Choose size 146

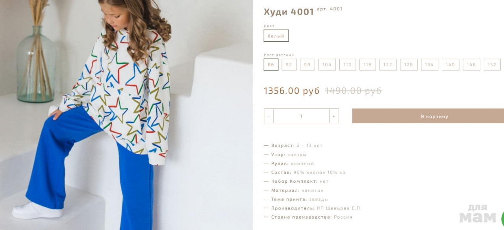point(471,65)
